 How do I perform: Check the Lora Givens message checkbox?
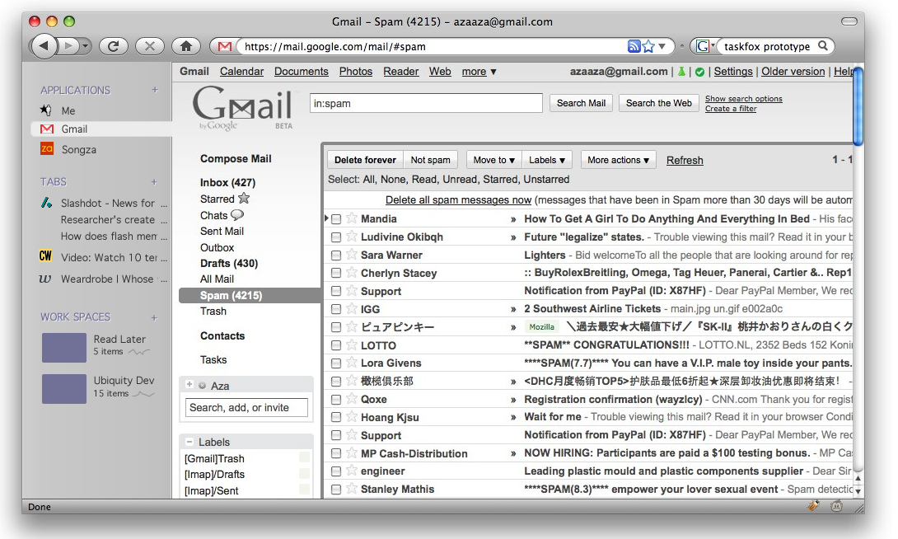tap(336, 363)
